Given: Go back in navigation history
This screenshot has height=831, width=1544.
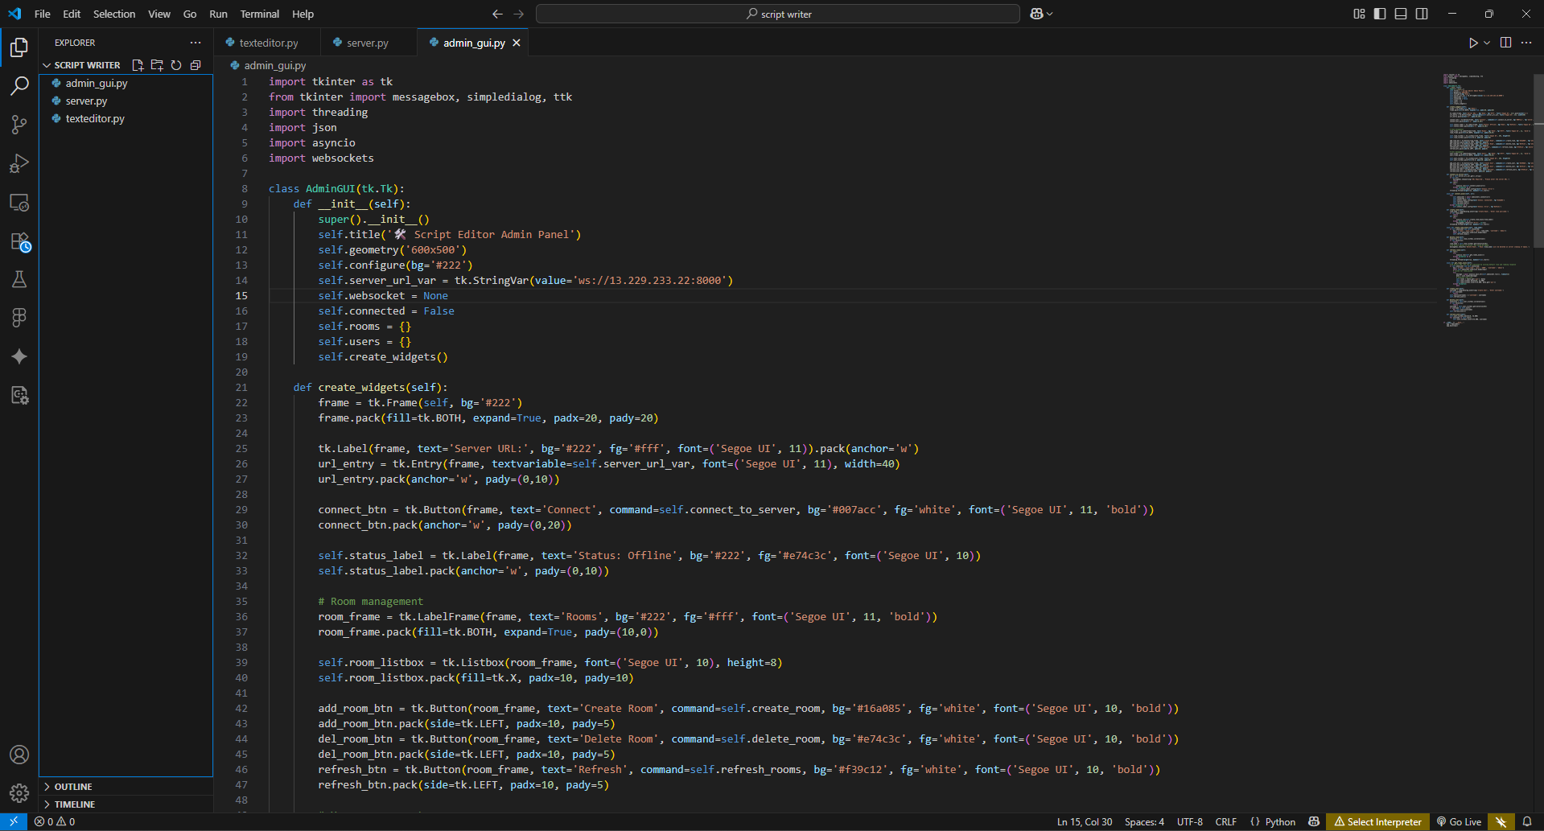Looking at the screenshot, I should 497,14.
